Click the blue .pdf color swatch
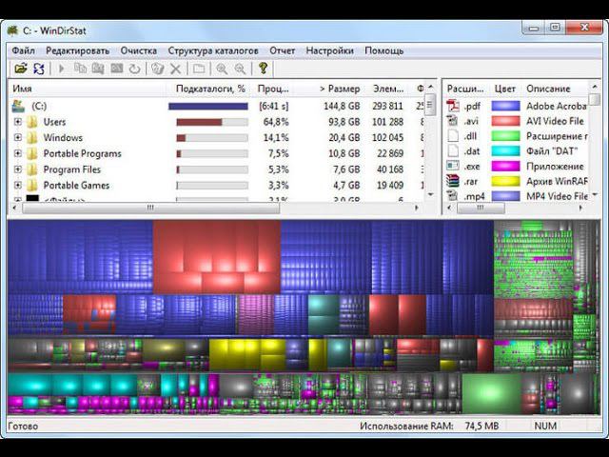This screenshot has height=457, width=609. 505,106
